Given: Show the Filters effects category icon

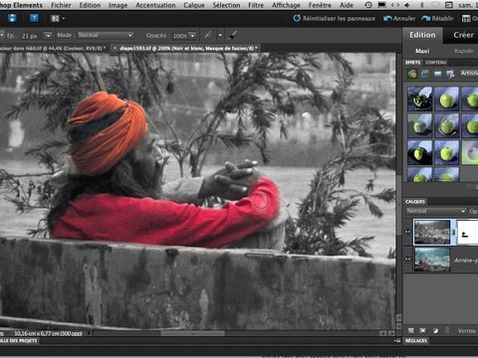Looking at the screenshot, I should coord(412,74).
